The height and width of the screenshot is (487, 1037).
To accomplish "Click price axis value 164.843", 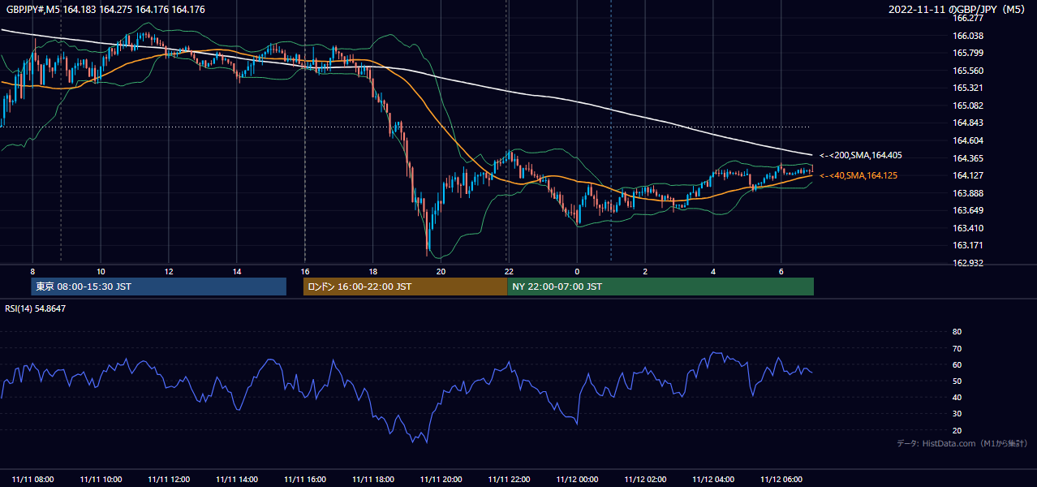I will tap(968, 123).
